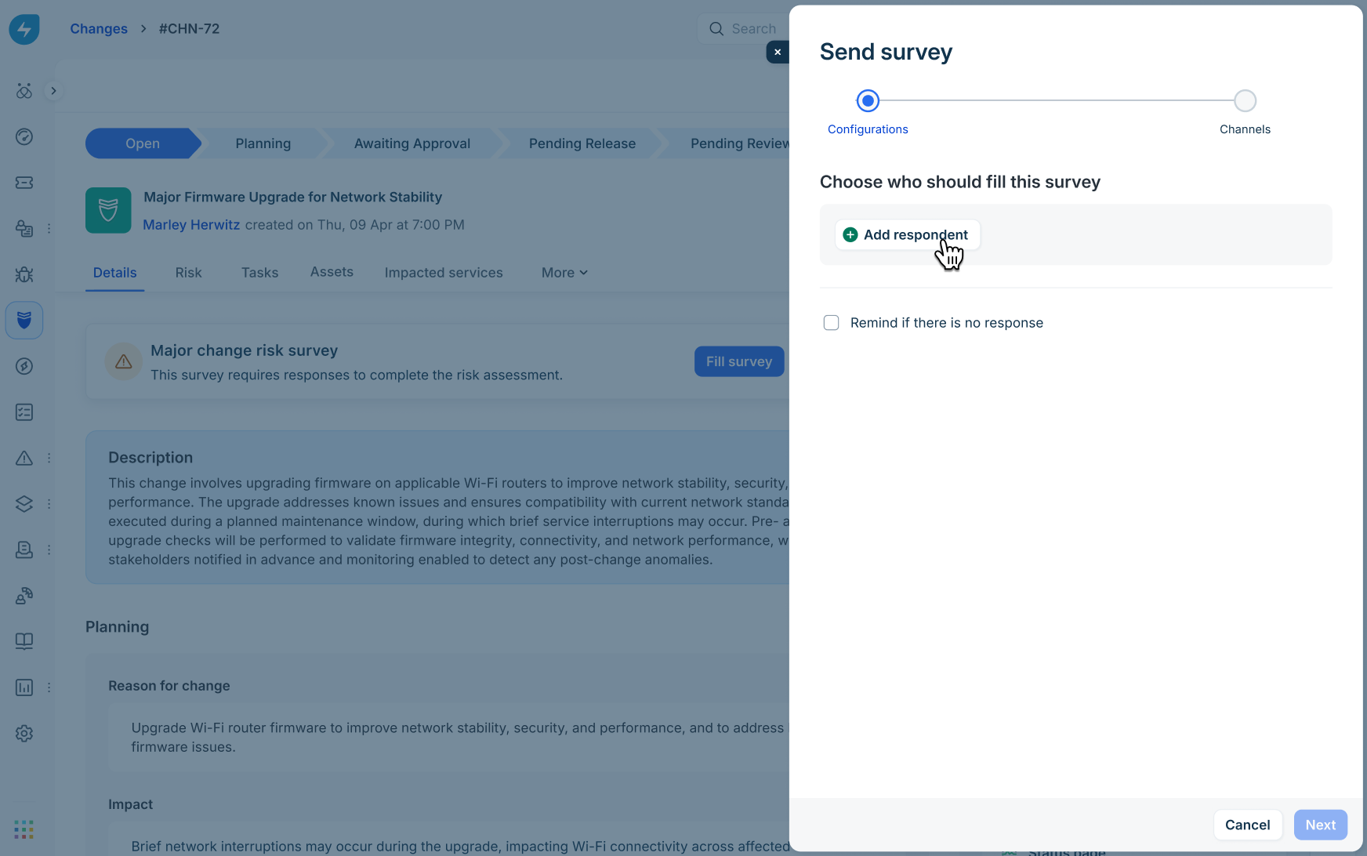1367x856 pixels.
Task: Switch to the Risk tab
Action: (x=188, y=273)
